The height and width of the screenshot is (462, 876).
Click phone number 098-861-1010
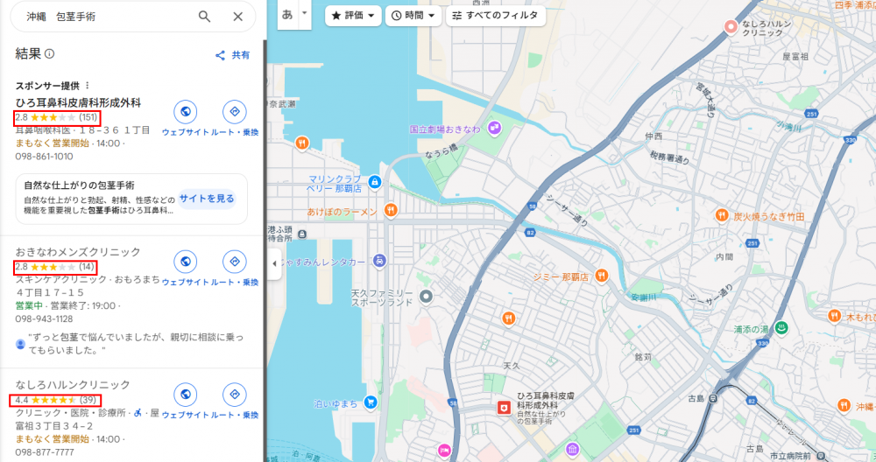click(44, 157)
